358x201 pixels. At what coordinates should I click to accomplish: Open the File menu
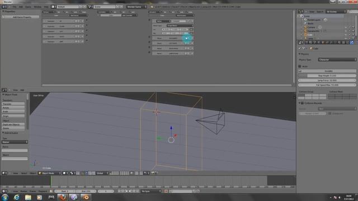[x=15, y=7]
